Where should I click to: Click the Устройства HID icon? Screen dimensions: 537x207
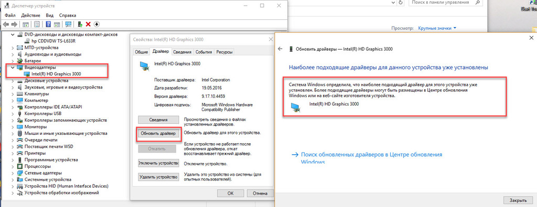pyautogui.click(x=19, y=187)
